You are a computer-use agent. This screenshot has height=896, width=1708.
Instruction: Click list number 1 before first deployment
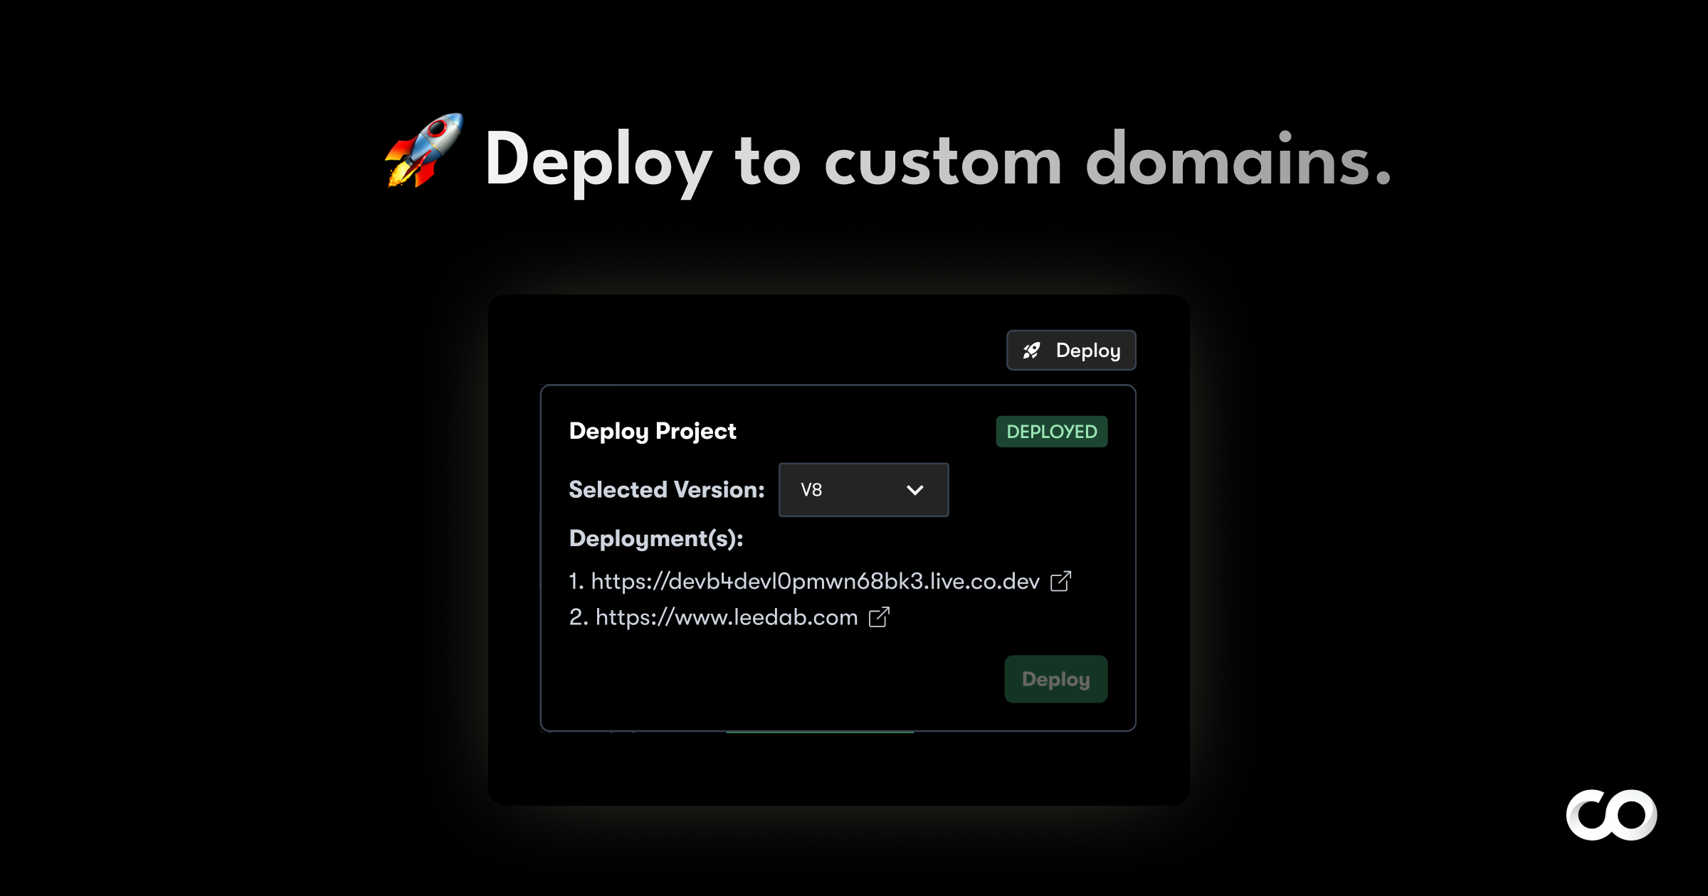(x=575, y=582)
